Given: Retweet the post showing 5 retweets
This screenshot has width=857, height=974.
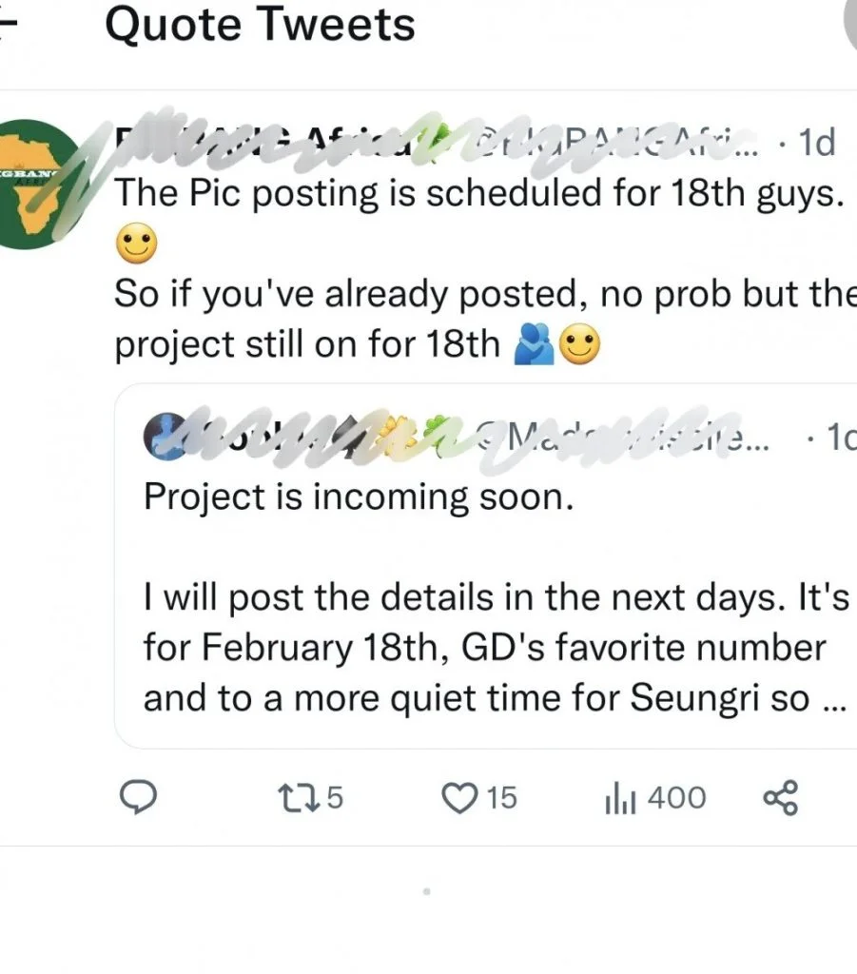Looking at the screenshot, I should 310,798.
